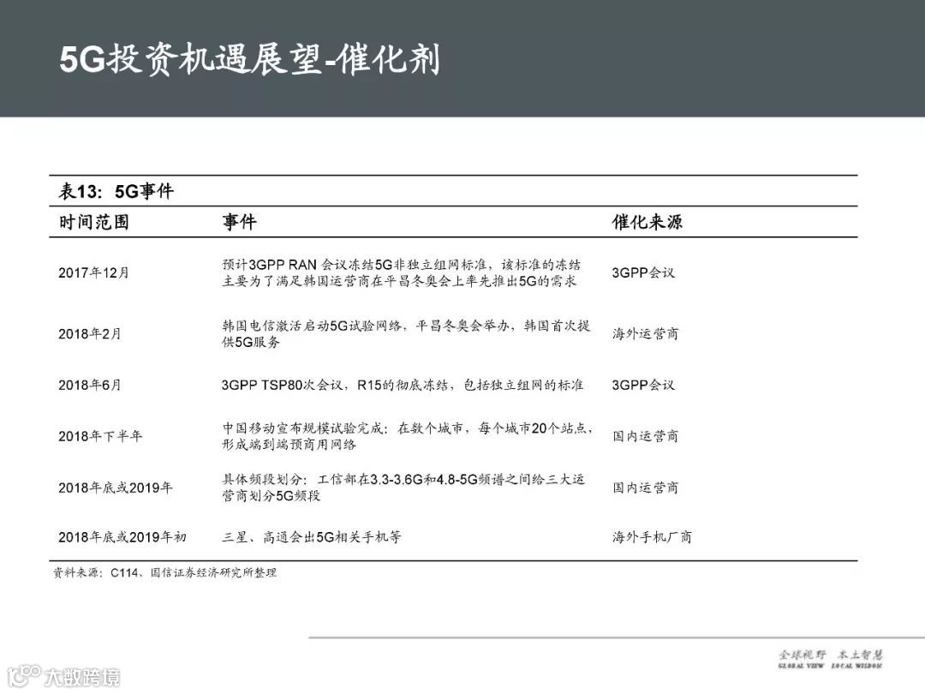The image size is (925, 694).
Task: Select 3GPP会议 source in 2017年12月 row
Action: pyautogui.click(x=643, y=272)
